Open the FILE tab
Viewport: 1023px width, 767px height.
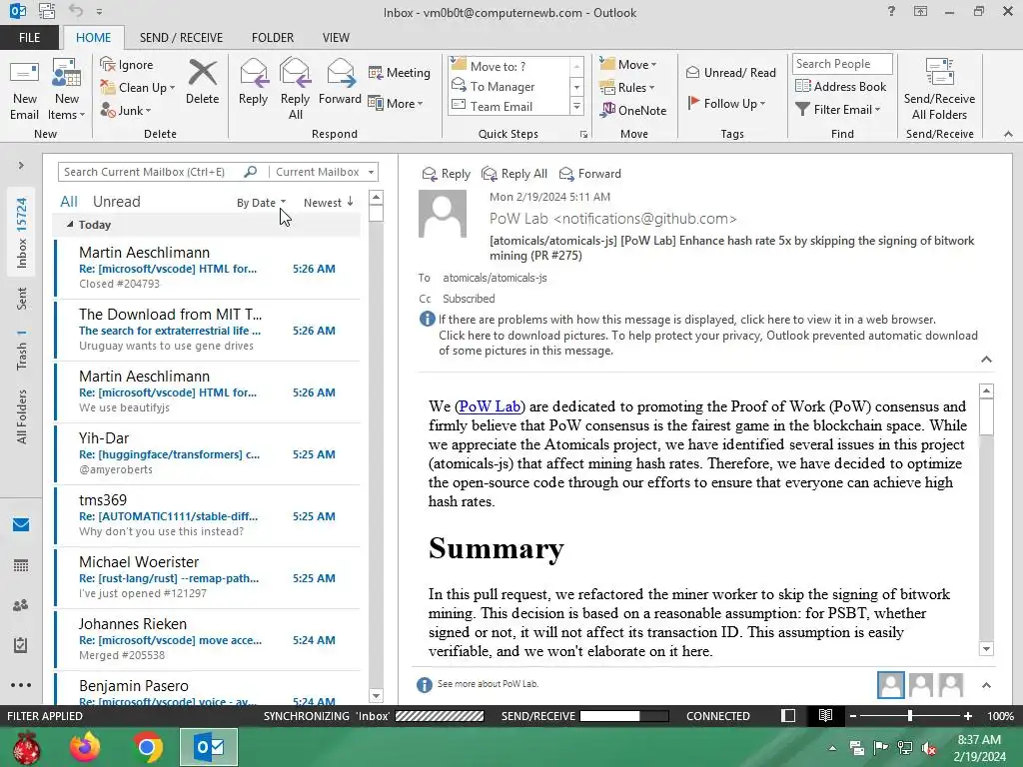click(x=29, y=37)
